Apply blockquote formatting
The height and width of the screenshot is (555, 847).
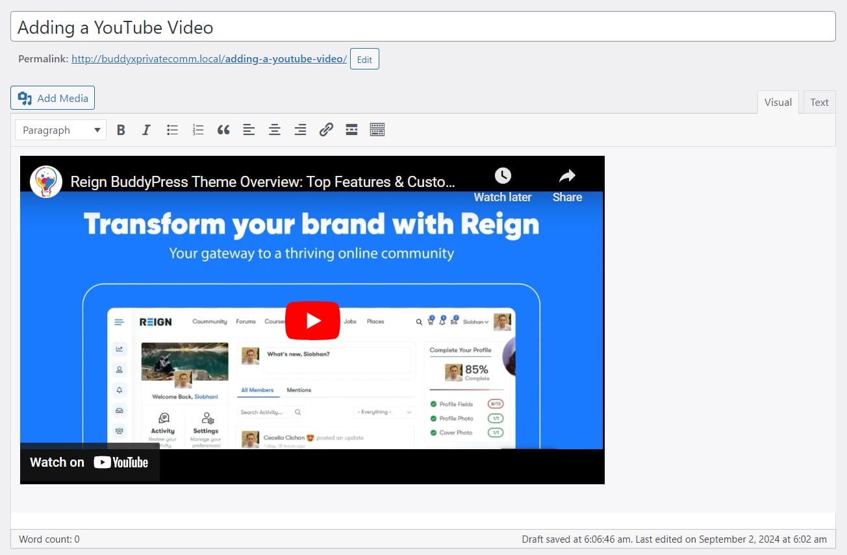[x=223, y=130]
